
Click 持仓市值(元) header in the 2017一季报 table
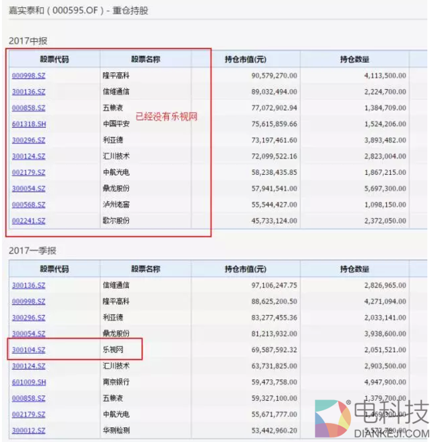coord(245,269)
